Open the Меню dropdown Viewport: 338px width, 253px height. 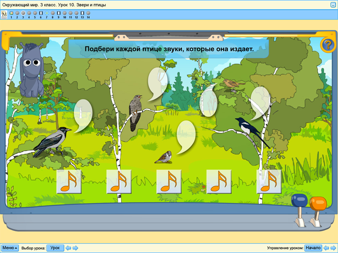10,248
